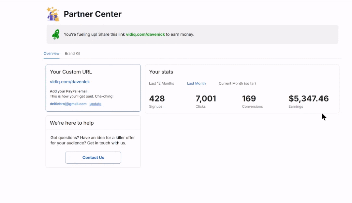
Task: Click the 428 Signups value
Action: (157, 99)
